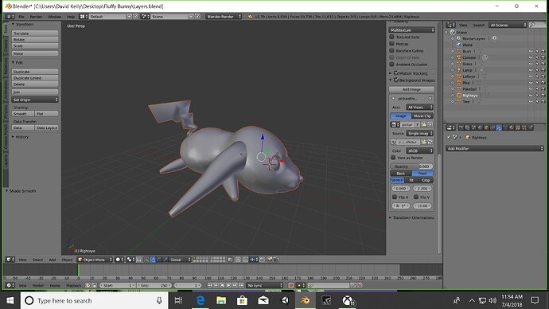Open File Explorer from the taskbar

click(x=221, y=300)
